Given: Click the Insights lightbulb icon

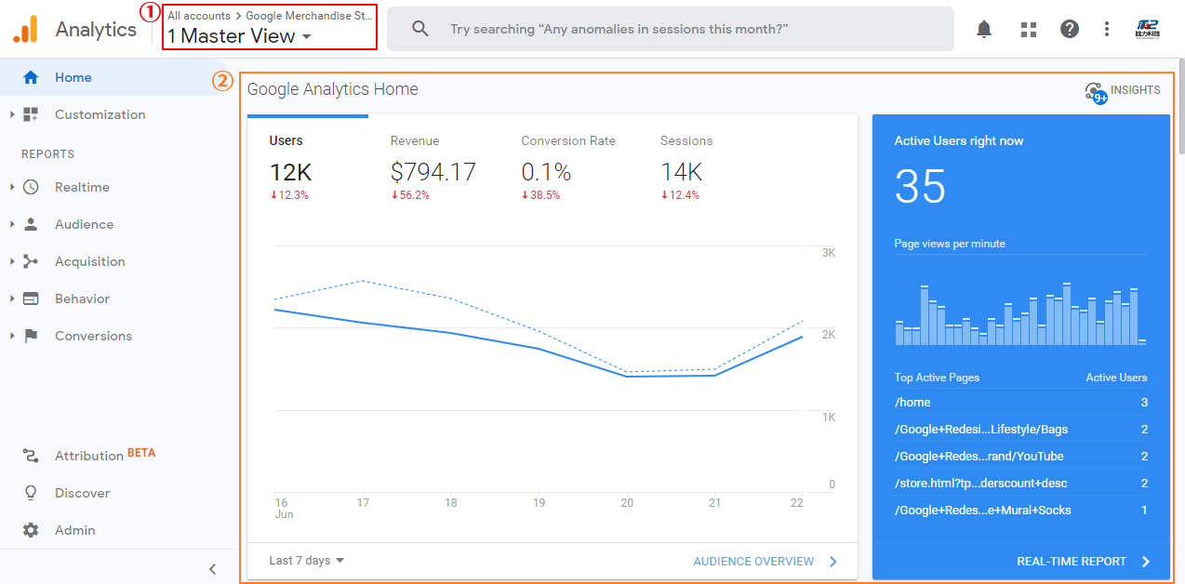Looking at the screenshot, I should [x=1095, y=90].
